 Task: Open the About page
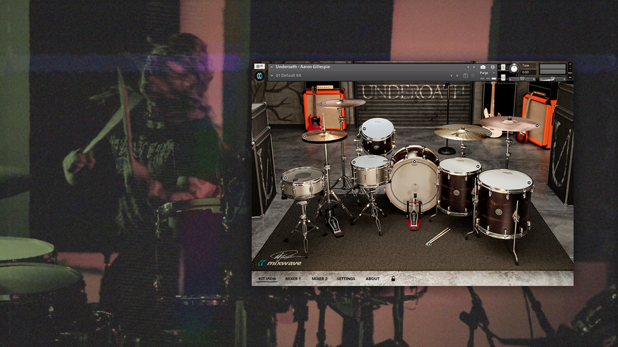pyautogui.click(x=372, y=279)
